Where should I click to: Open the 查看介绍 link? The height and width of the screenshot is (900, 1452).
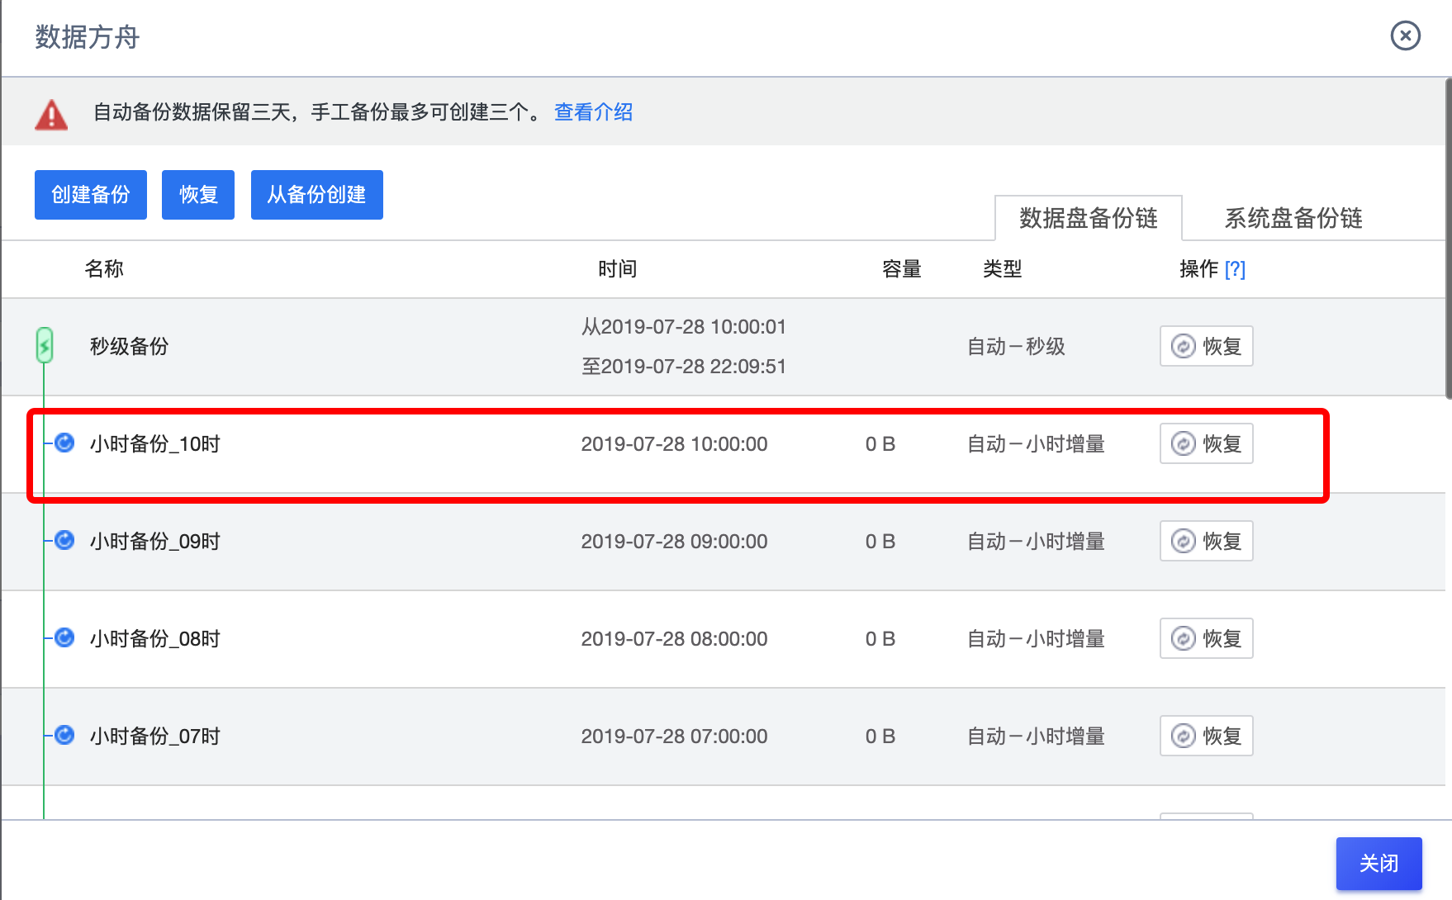593,112
